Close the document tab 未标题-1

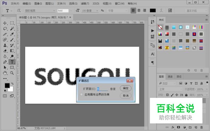coord(70,17)
